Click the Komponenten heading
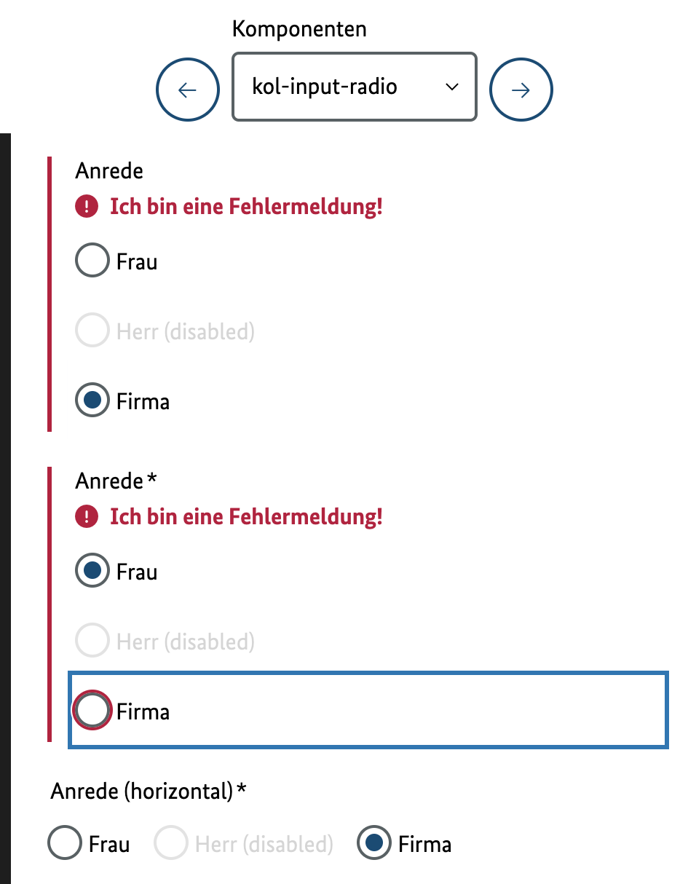The width and height of the screenshot is (680, 884). click(x=299, y=28)
